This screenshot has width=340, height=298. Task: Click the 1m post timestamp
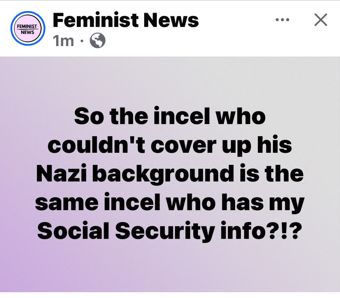[63, 40]
